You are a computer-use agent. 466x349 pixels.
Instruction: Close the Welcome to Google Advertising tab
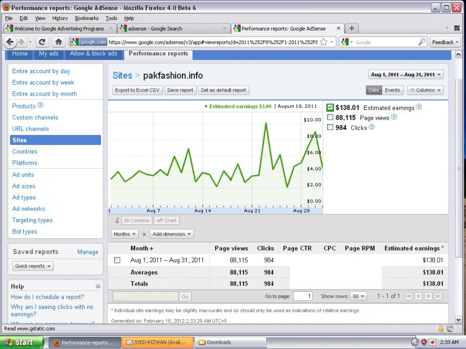point(111,28)
